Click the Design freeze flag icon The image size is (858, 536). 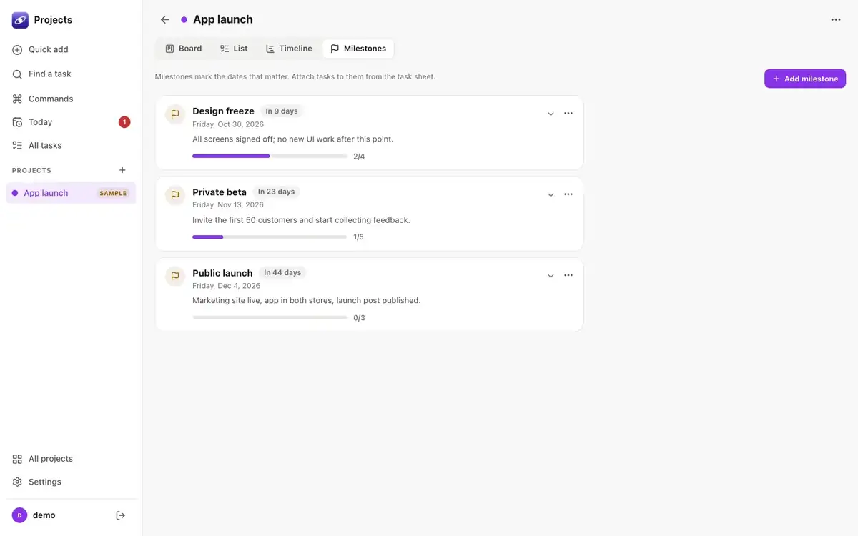coord(175,114)
